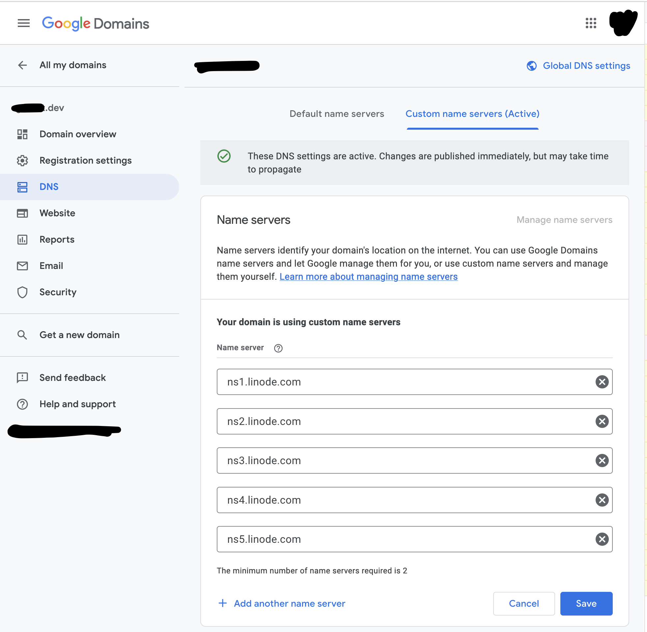Open Registration settings from the sidebar
This screenshot has height=632, width=647.
tap(85, 160)
